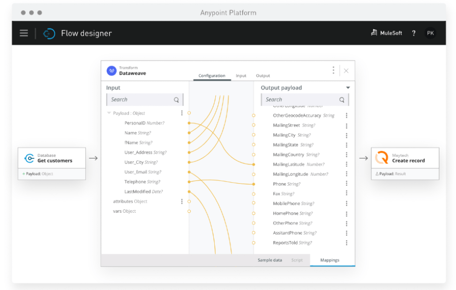Select the User_City input field

coord(141,162)
